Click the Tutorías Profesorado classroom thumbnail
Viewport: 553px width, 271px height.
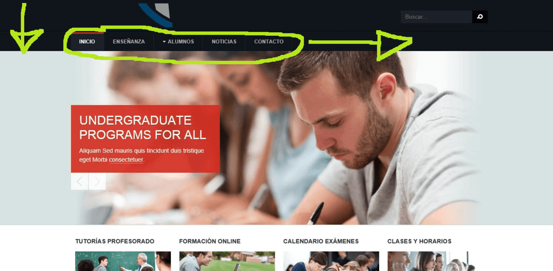pos(123,261)
